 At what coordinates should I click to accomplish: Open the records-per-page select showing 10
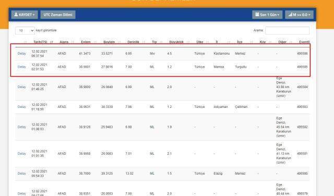coord(25,31)
